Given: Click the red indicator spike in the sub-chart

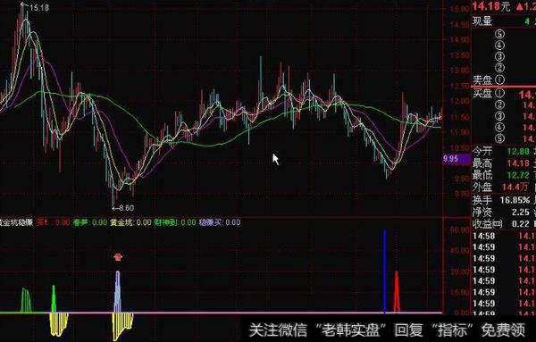Looking at the screenshot, I should (x=397, y=292).
